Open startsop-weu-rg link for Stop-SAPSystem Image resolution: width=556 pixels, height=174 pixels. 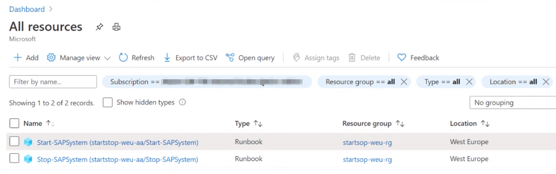367,159
